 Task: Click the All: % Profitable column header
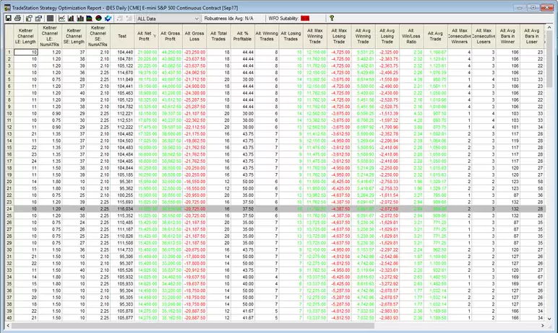(x=243, y=36)
